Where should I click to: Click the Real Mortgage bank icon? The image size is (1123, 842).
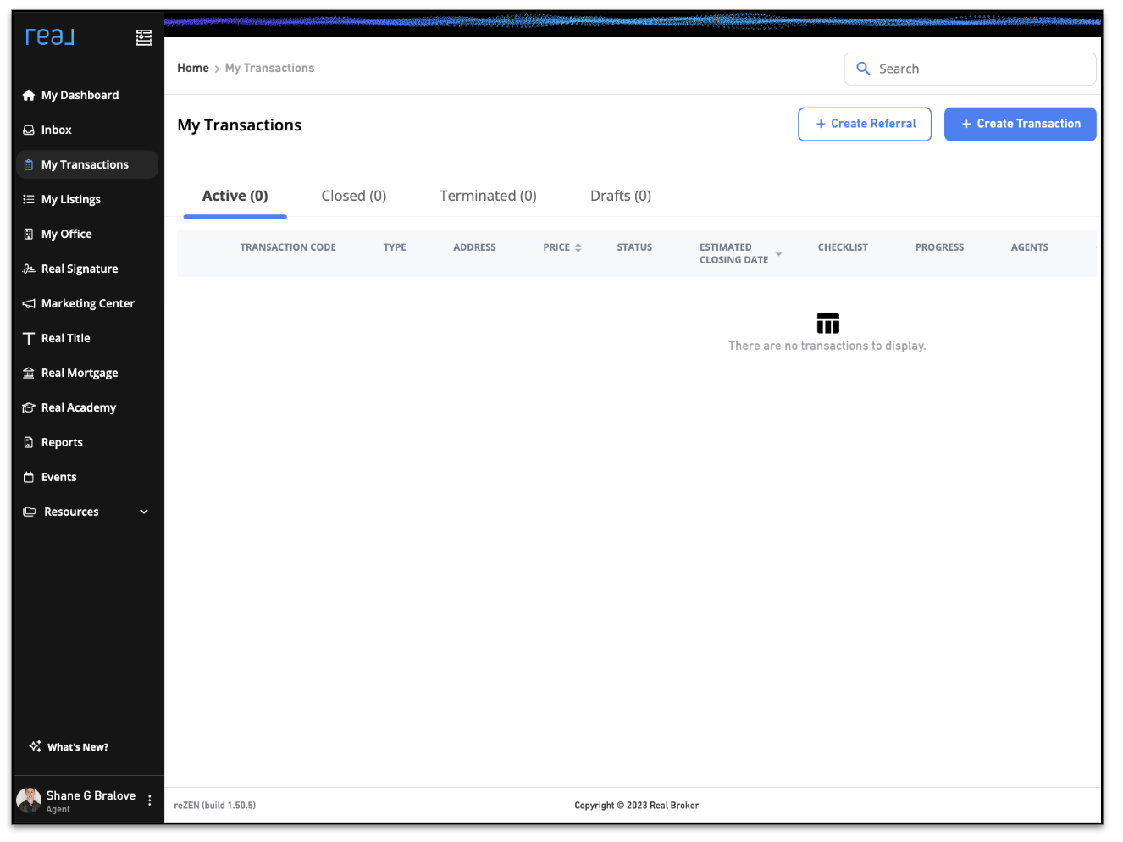point(29,374)
